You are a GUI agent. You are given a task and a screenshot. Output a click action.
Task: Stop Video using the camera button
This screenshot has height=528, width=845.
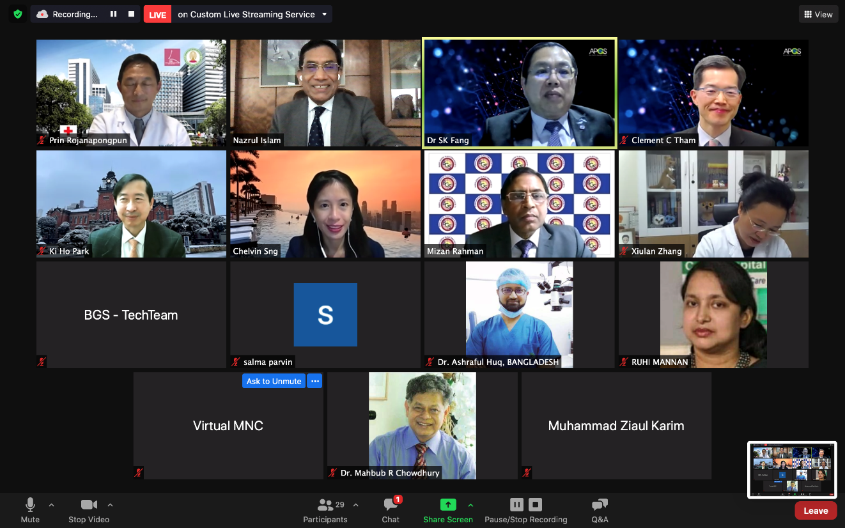point(89,511)
